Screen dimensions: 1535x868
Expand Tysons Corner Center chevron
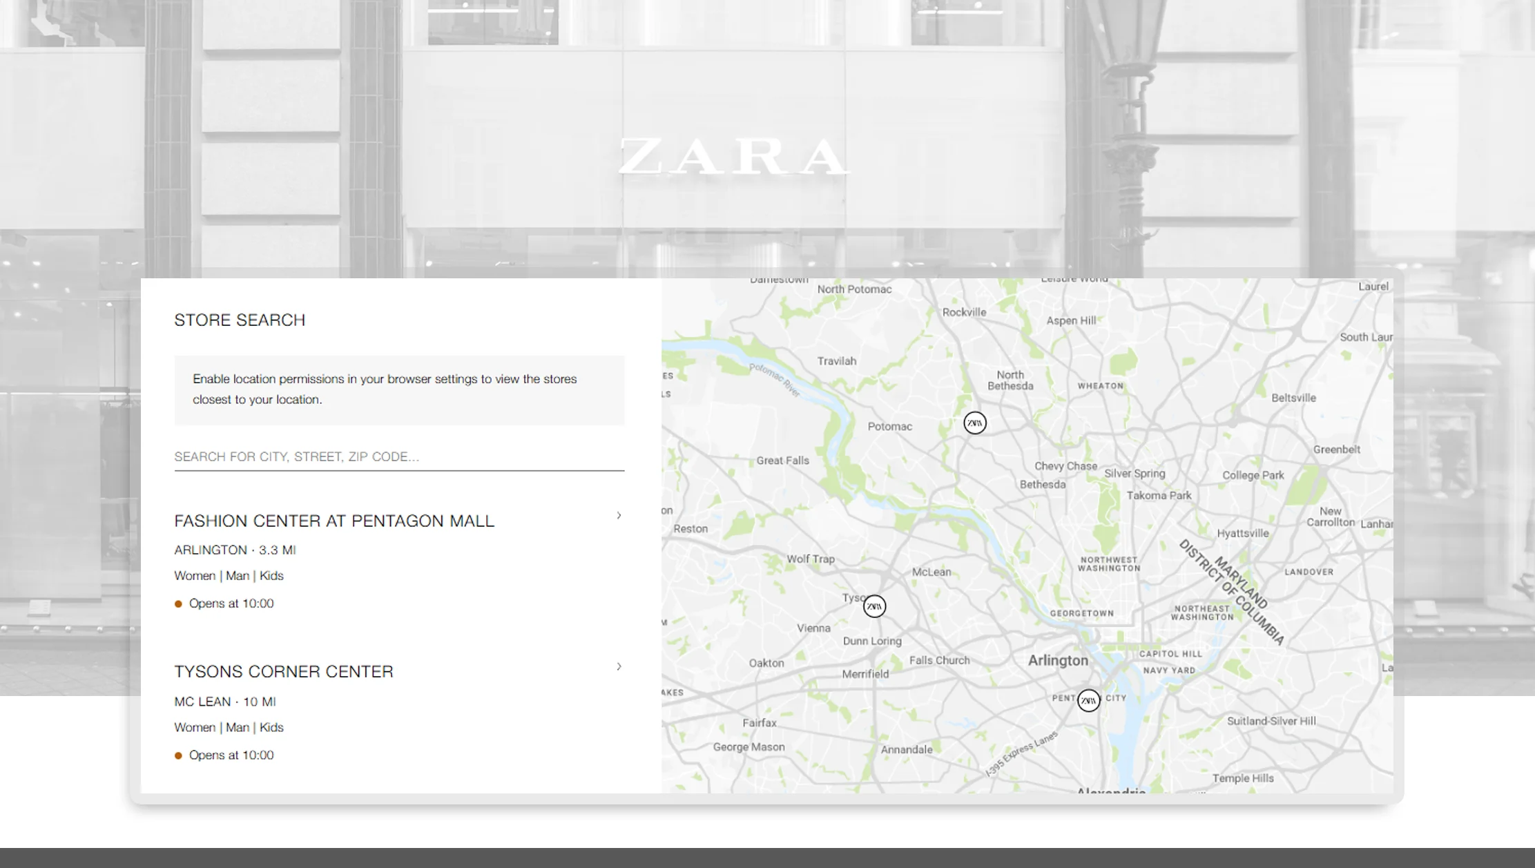[x=619, y=666]
